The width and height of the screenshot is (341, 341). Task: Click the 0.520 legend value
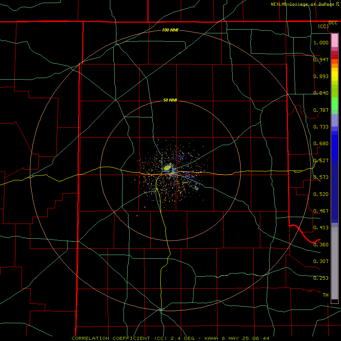(x=321, y=194)
